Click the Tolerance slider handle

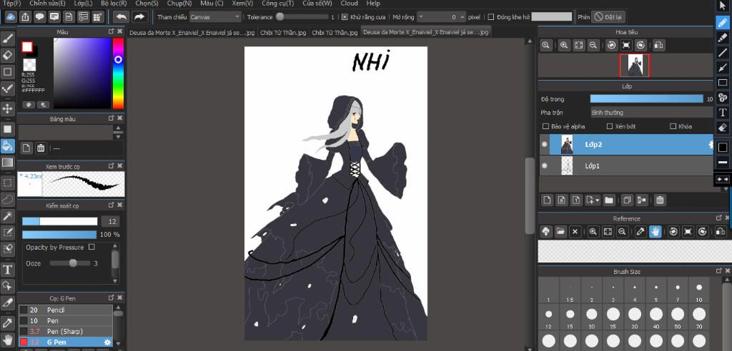tap(280, 16)
